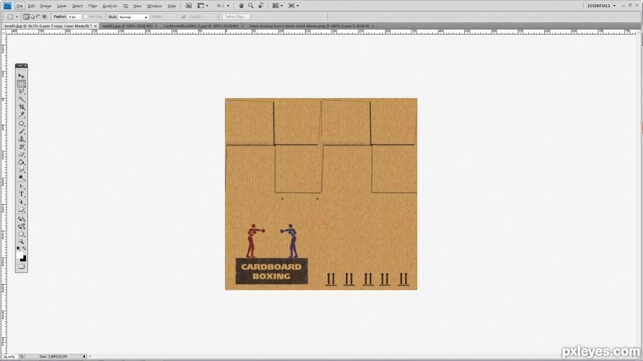Select the Blur tool
Viewport: 643px width, 361px height.
pos(22,169)
